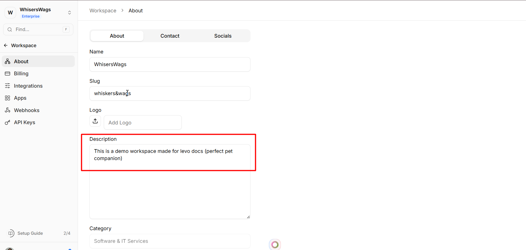The image size is (526, 250).
Task: Open the Billing settings page
Action: (x=21, y=74)
